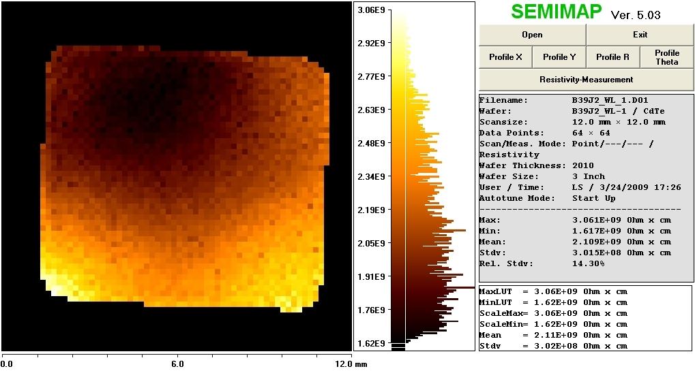Select the 1.76E9 scale label
Viewport: 695px width, 371px height.
(x=370, y=310)
